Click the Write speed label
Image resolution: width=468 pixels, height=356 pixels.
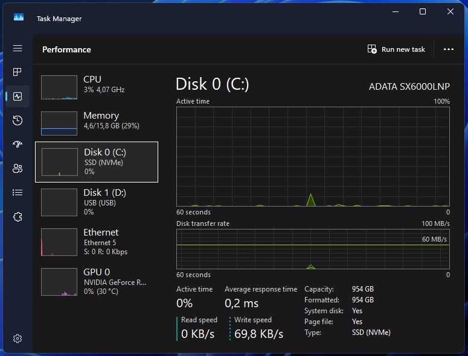tap(253, 320)
